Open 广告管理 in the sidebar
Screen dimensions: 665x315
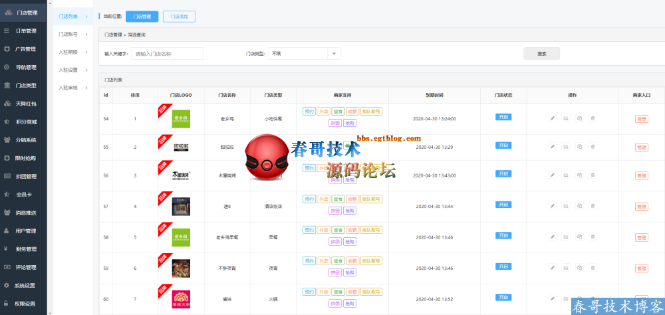pyautogui.click(x=23, y=49)
